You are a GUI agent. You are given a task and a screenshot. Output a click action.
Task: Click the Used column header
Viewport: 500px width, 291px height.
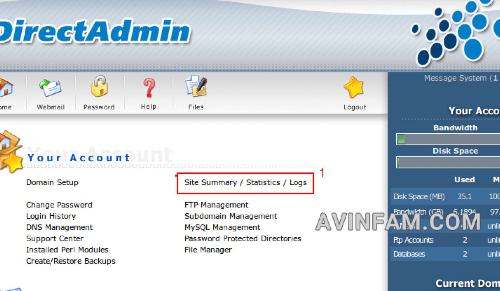[x=464, y=179]
